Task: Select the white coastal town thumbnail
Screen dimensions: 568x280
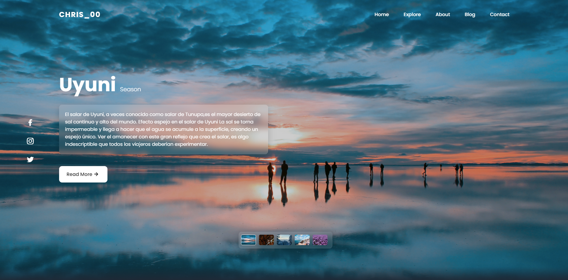Action: point(302,240)
